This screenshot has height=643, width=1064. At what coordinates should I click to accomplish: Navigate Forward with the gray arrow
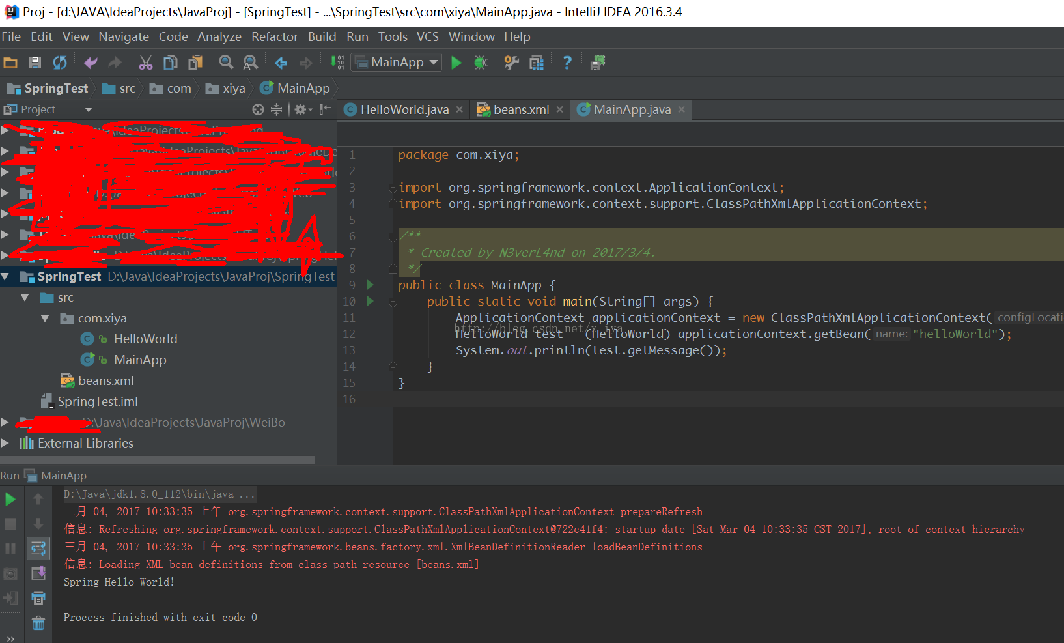tap(305, 63)
